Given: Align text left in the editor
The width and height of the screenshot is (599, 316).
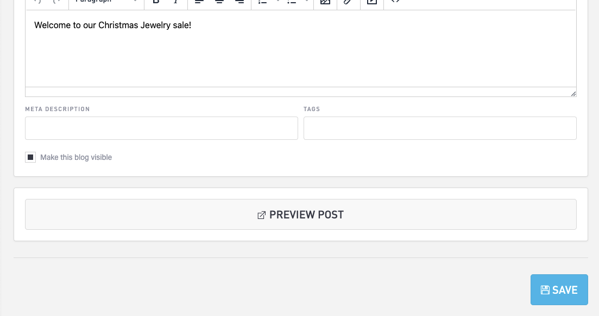Looking at the screenshot, I should [x=199, y=2].
